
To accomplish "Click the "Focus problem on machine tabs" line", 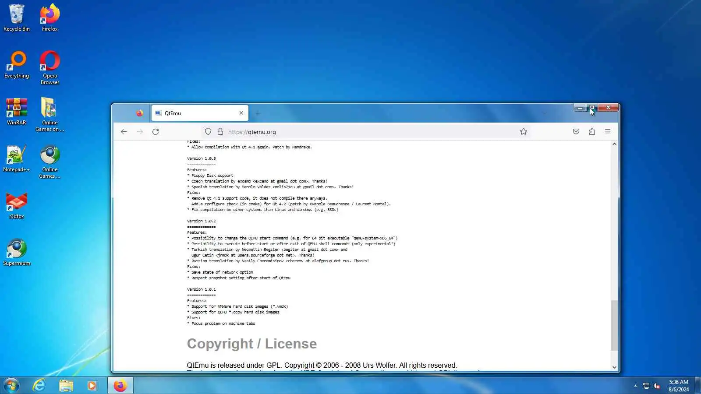I will click(x=221, y=324).
